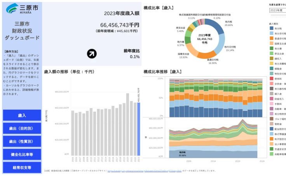Select the 地方債 legend swatch

pos(272,48)
